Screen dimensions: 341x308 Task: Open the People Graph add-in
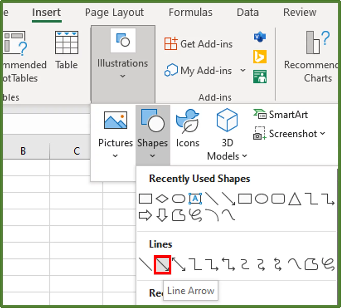tap(260, 77)
